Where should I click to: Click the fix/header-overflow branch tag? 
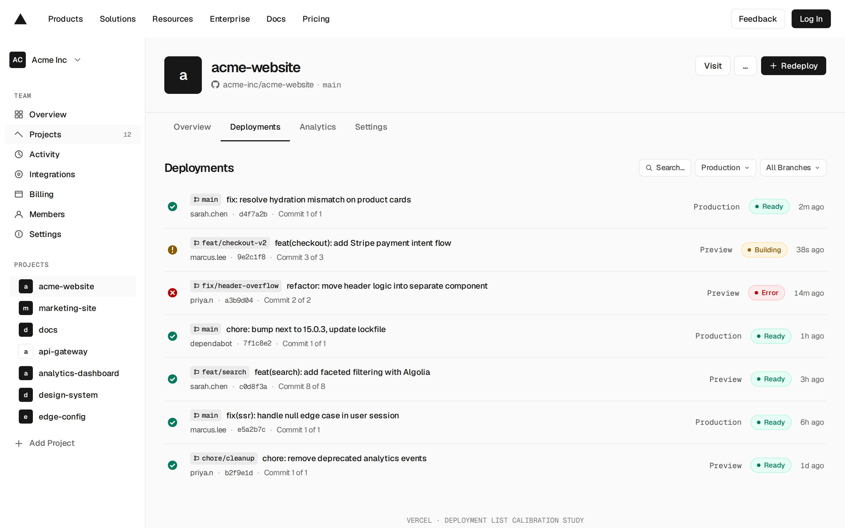(236, 286)
